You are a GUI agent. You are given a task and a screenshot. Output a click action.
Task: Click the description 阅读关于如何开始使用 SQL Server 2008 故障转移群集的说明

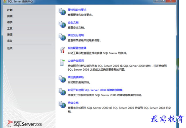tap(105, 95)
